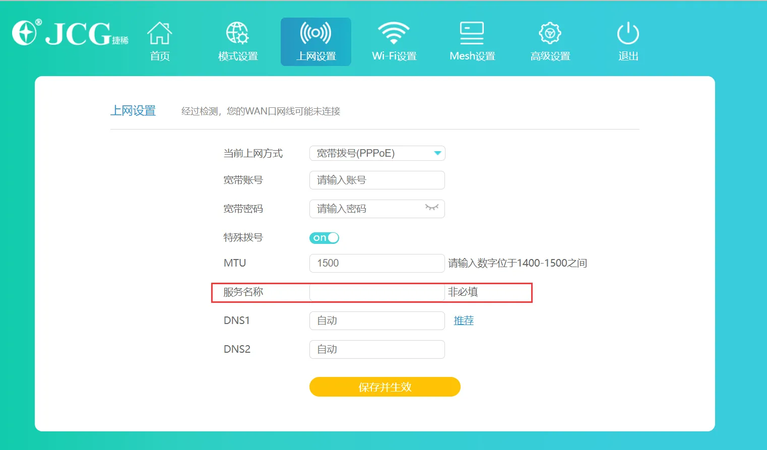Select the 上网设置 broadcast icon tab

[x=316, y=41]
